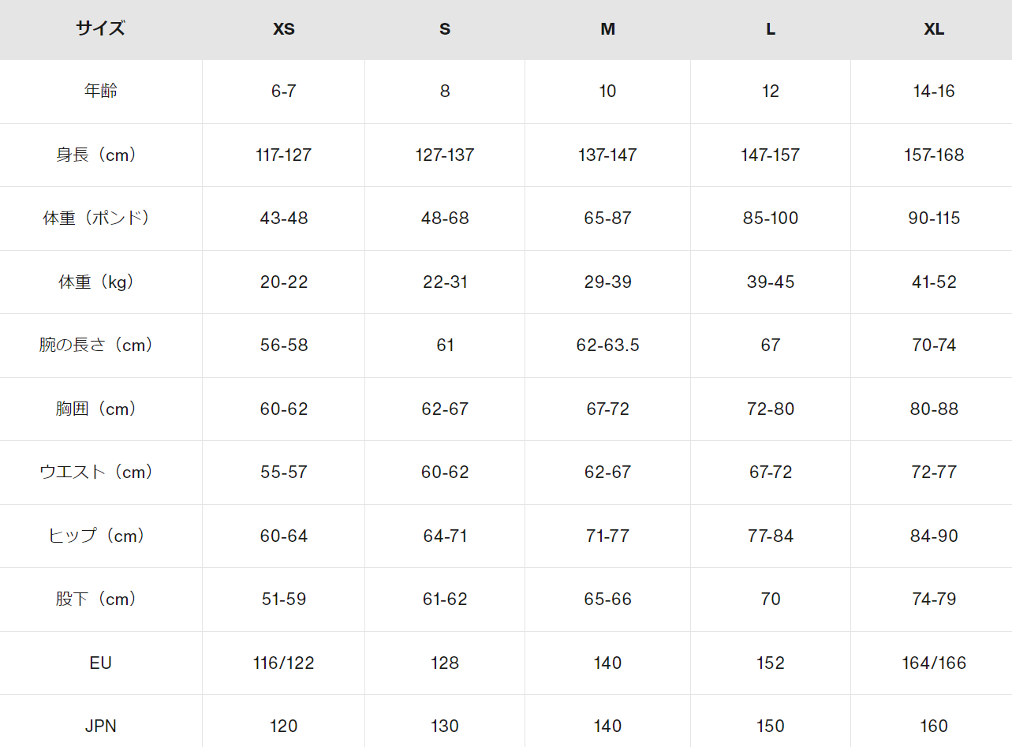Select the 年齢 row label

tap(100, 92)
